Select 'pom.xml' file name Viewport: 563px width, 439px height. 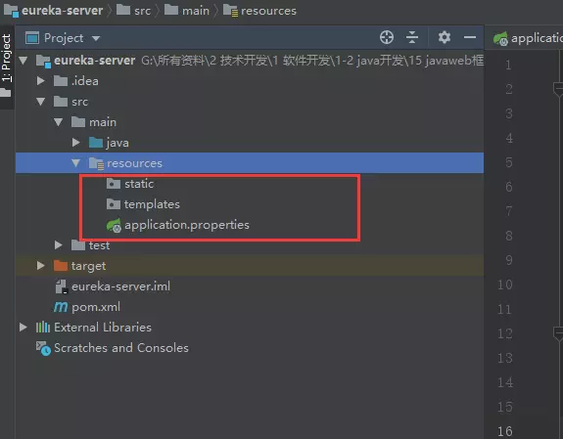(x=96, y=307)
